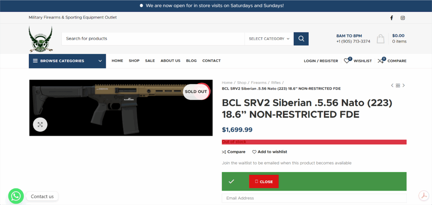The image size is (432, 205).
Task: Click Login / Register link
Action: coord(321,61)
